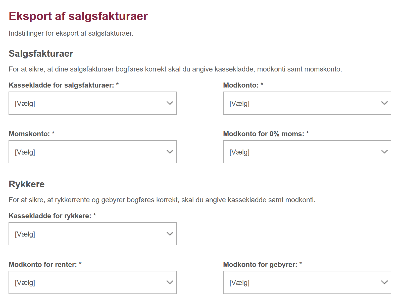Click chevron arrow in Modkonto for renter

pos(170,282)
